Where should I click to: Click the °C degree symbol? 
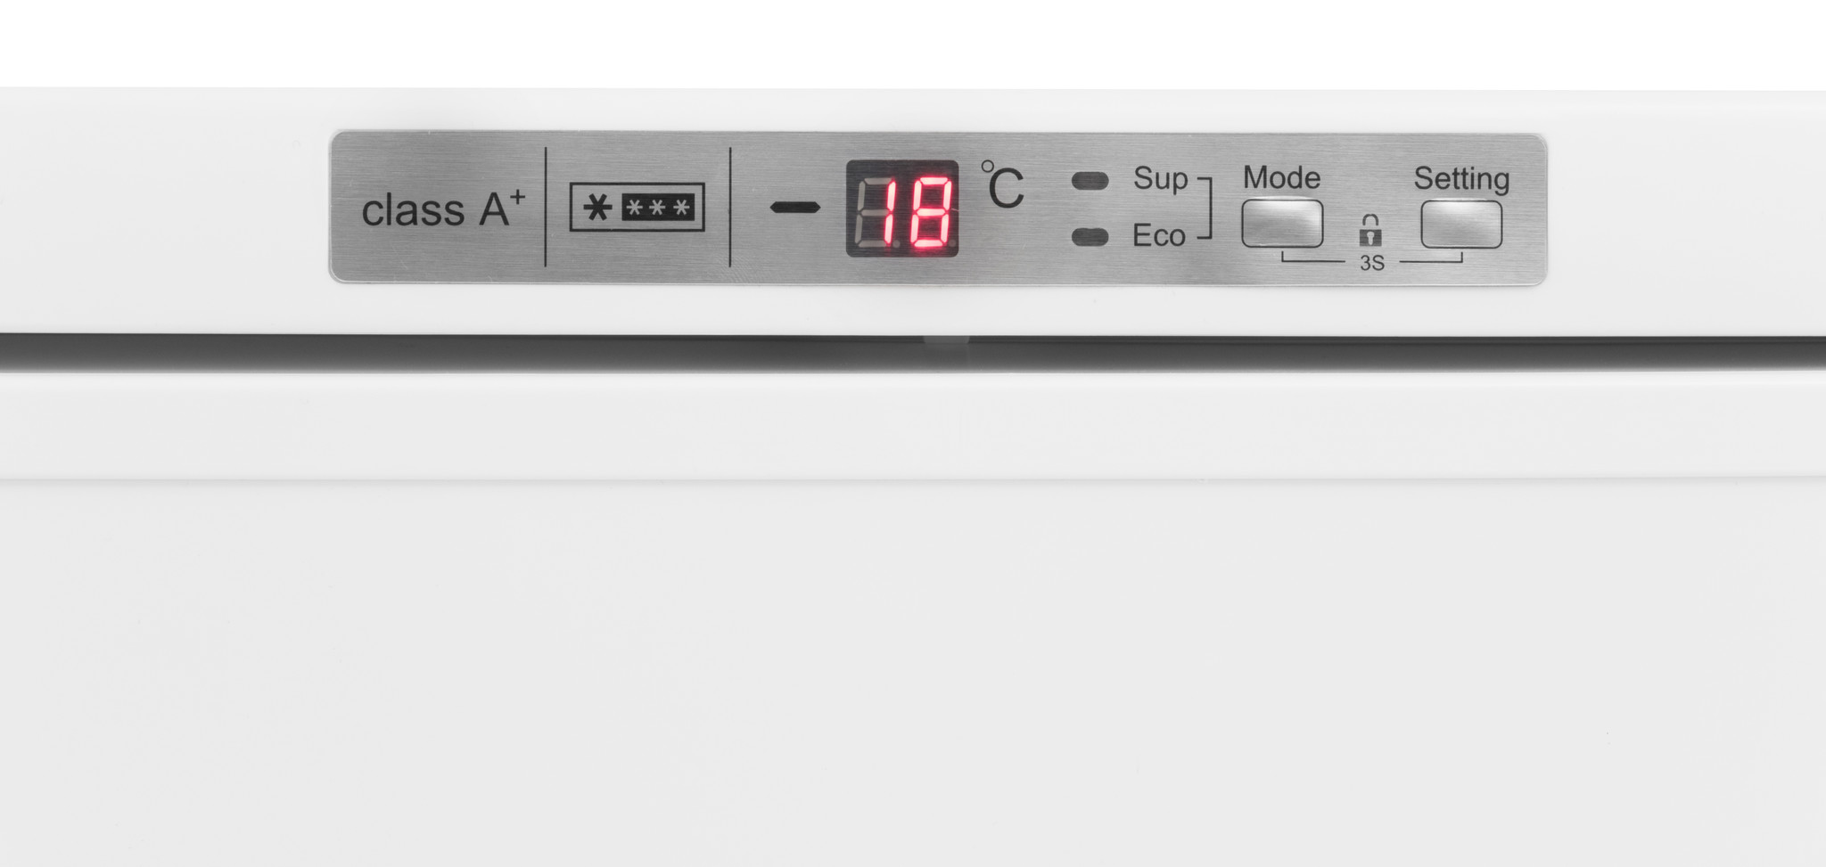pos(1002,185)
